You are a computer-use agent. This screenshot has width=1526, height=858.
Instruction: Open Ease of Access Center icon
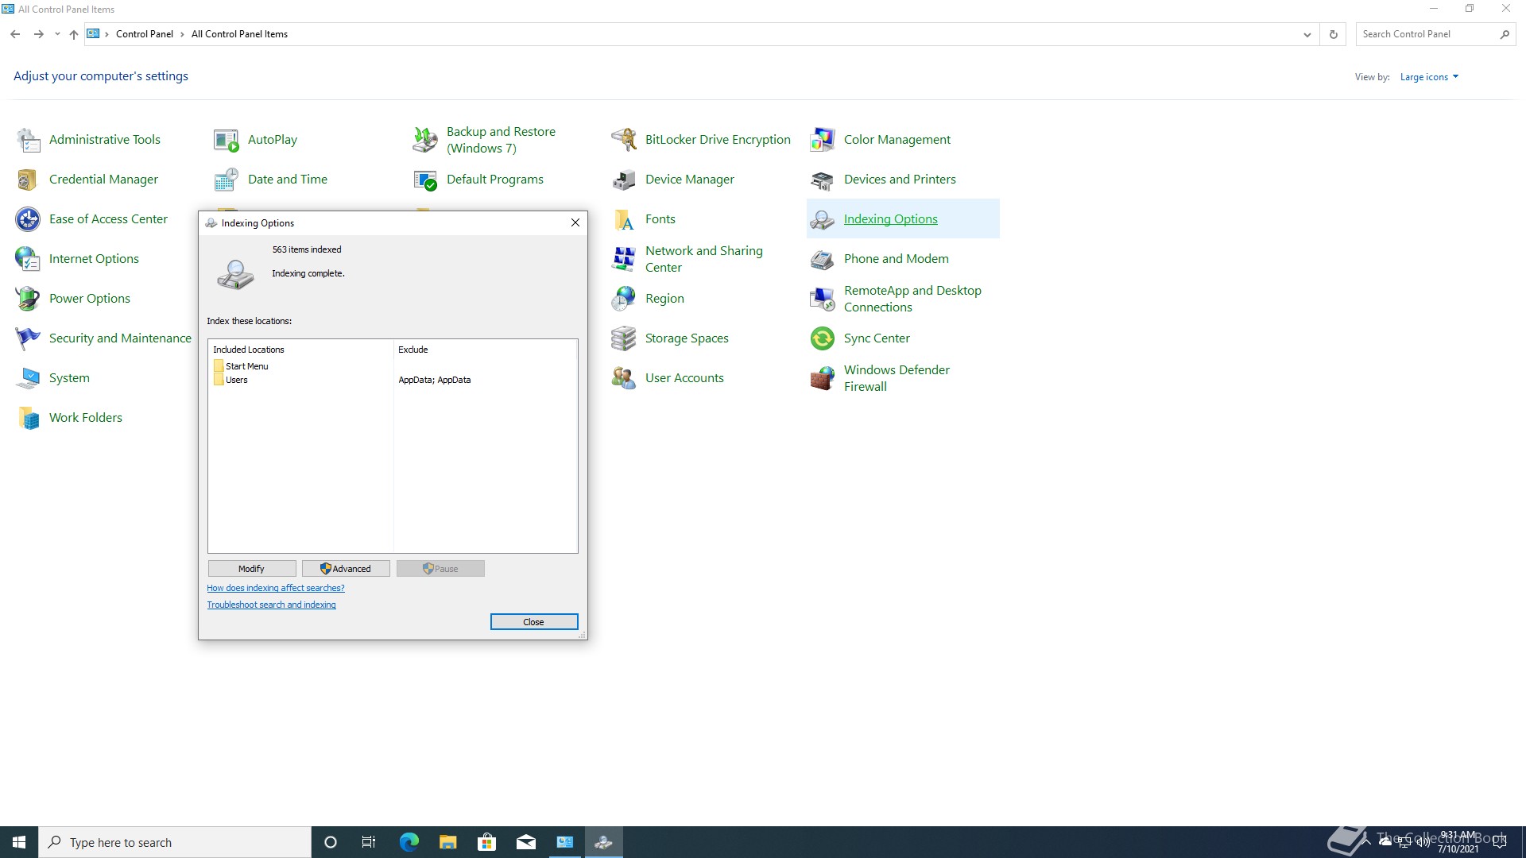point(28,219)
